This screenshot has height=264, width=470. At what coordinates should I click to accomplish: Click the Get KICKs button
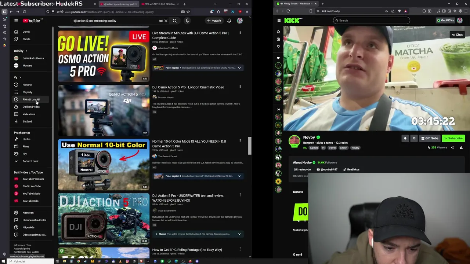[445, 21]
